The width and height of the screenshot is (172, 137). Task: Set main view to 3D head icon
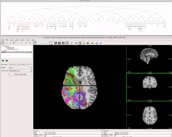(67, 43)
